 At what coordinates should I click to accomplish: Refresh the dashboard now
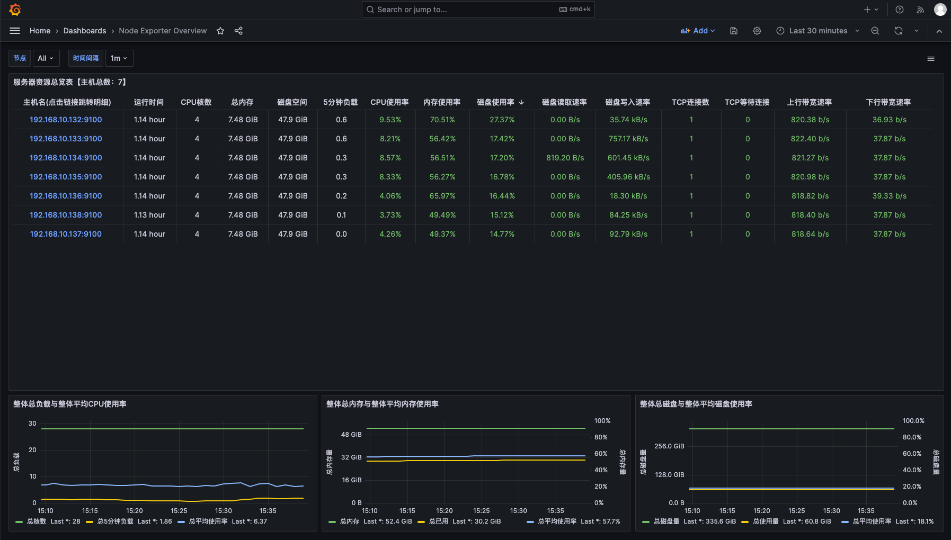point(899,31)
